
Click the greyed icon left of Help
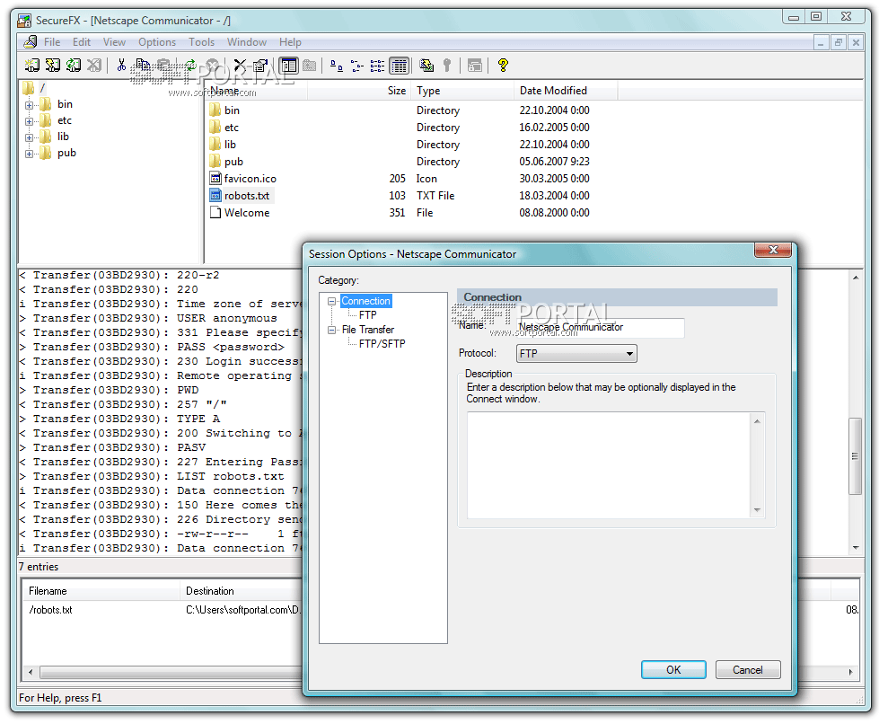pyautogui.click(x=475, y=66)
